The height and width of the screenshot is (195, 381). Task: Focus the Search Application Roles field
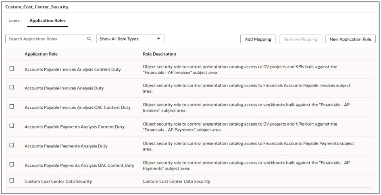pyautogui.click(x=46, y=39)
